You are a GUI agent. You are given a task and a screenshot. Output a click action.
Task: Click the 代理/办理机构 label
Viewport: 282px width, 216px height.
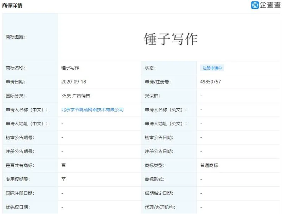(160, 207)
